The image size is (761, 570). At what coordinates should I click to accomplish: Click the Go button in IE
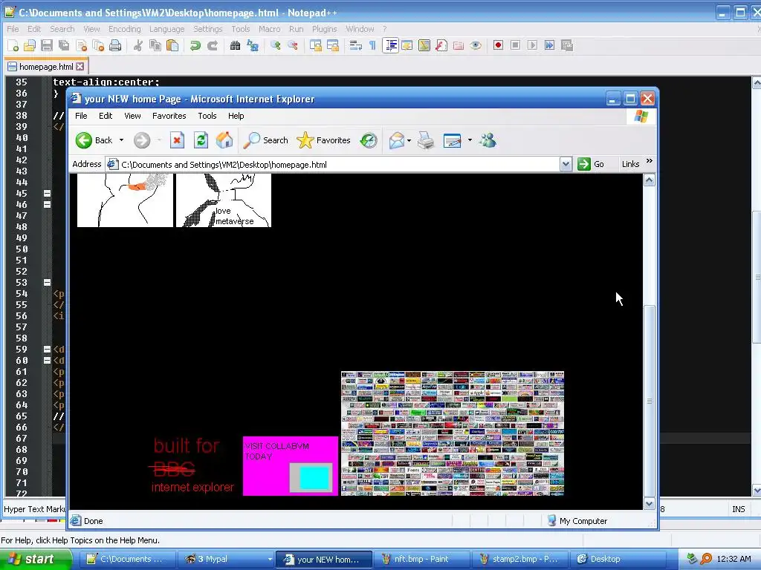pos(591,164)
